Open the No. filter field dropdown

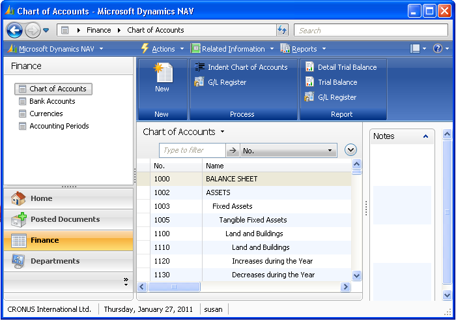(330, 151)
